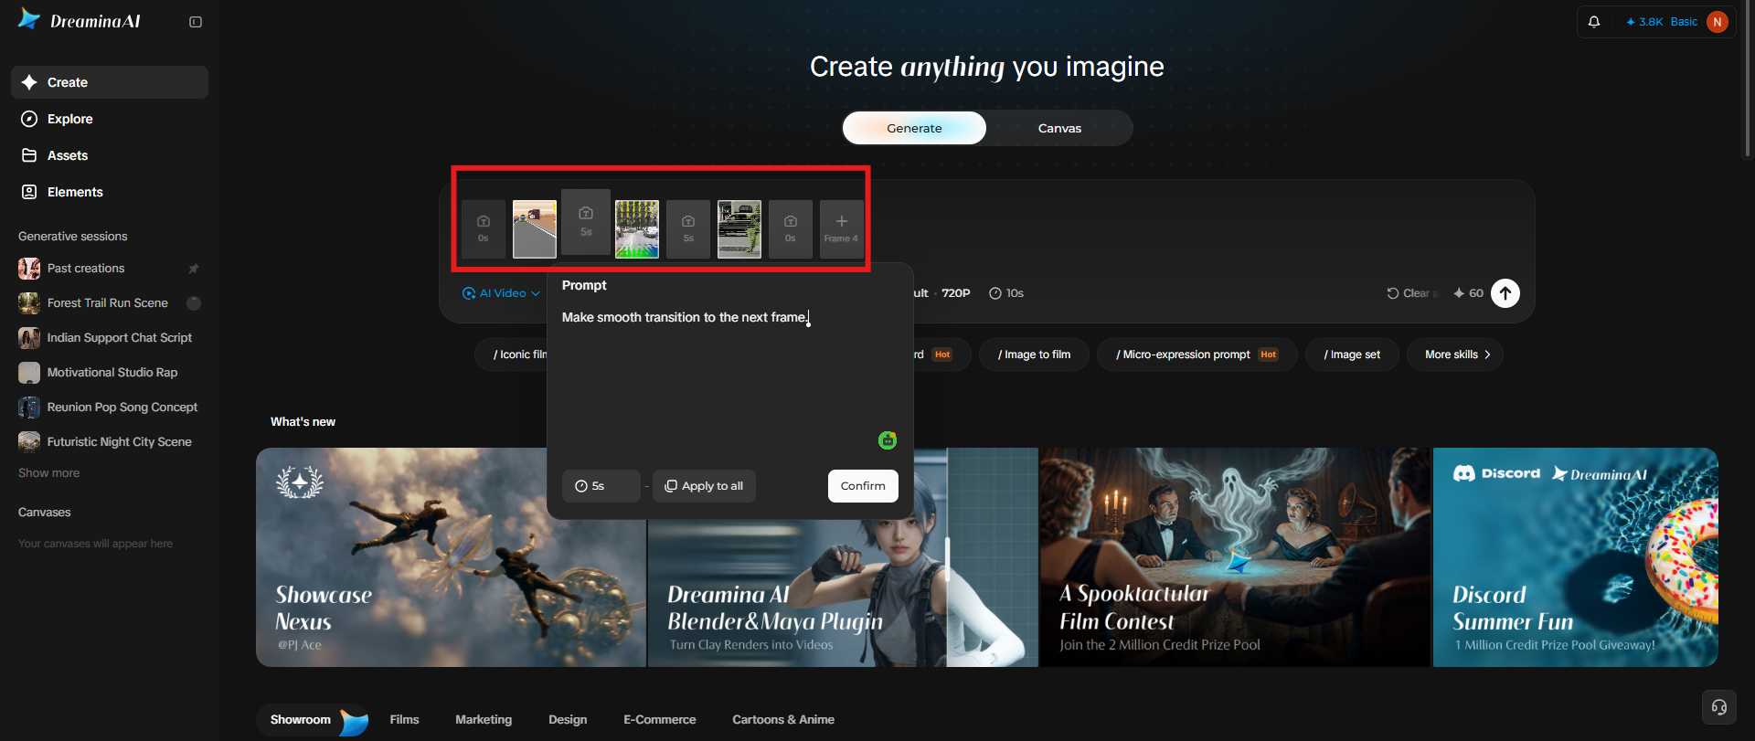Pin the Past creations session
1755x741 pixels.
click(x=194, y=269)
